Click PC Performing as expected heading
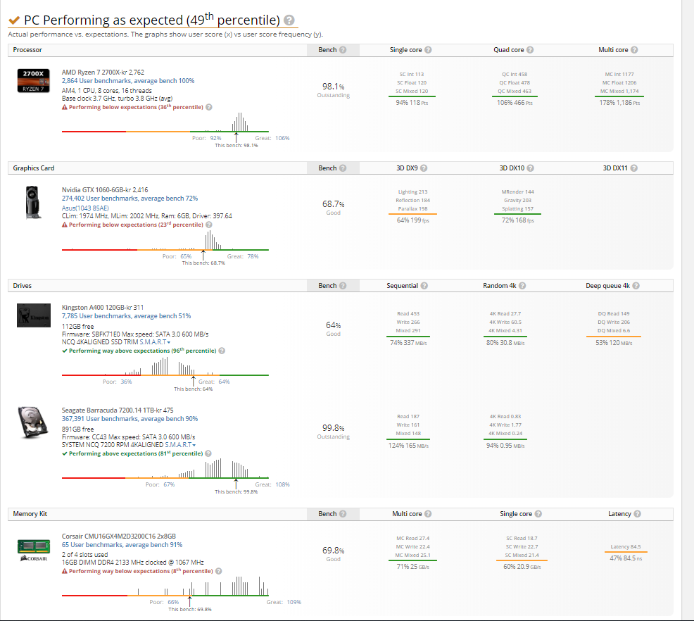The height and width of the screenshot is (621, 694). 152,20
